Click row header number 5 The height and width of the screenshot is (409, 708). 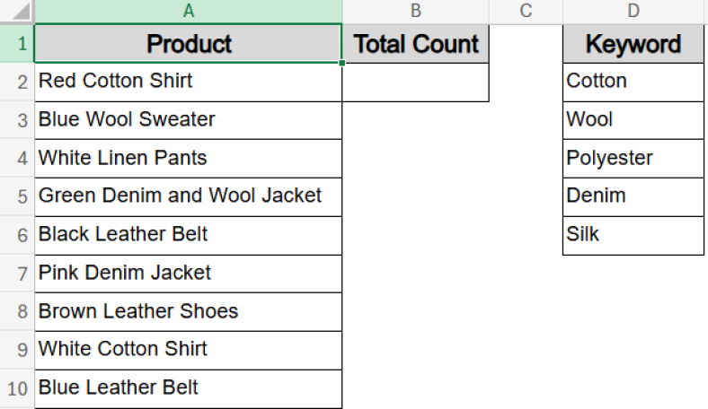click(17, 196)
